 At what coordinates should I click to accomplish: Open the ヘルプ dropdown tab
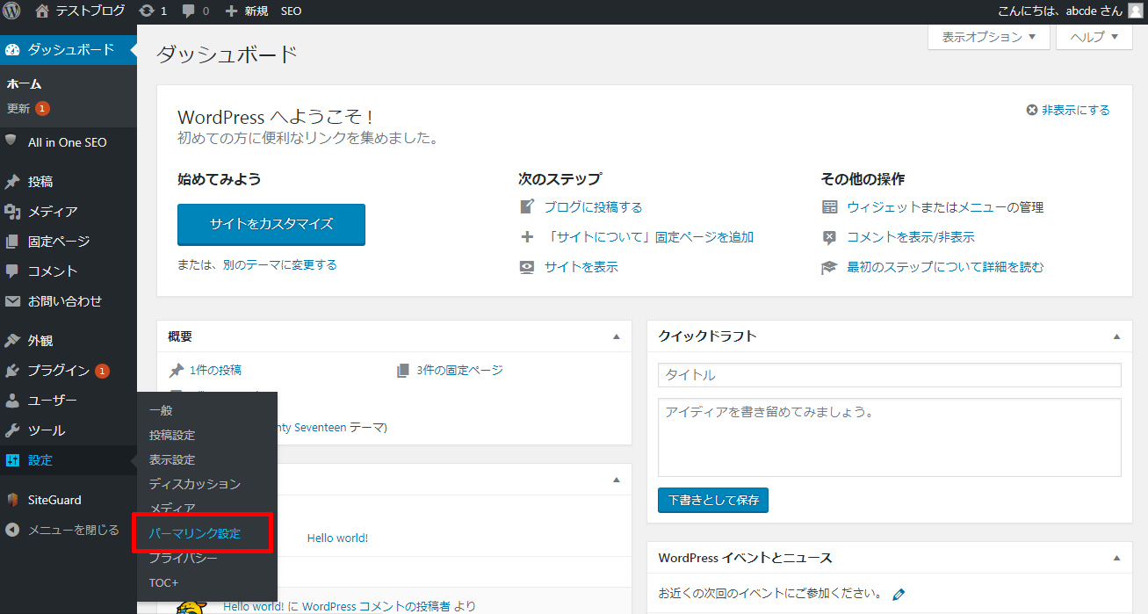[x=1093, y=37]
